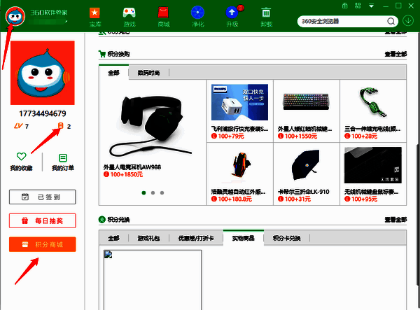Select the 全部 tab in 积分兑换

click(114, 238)
